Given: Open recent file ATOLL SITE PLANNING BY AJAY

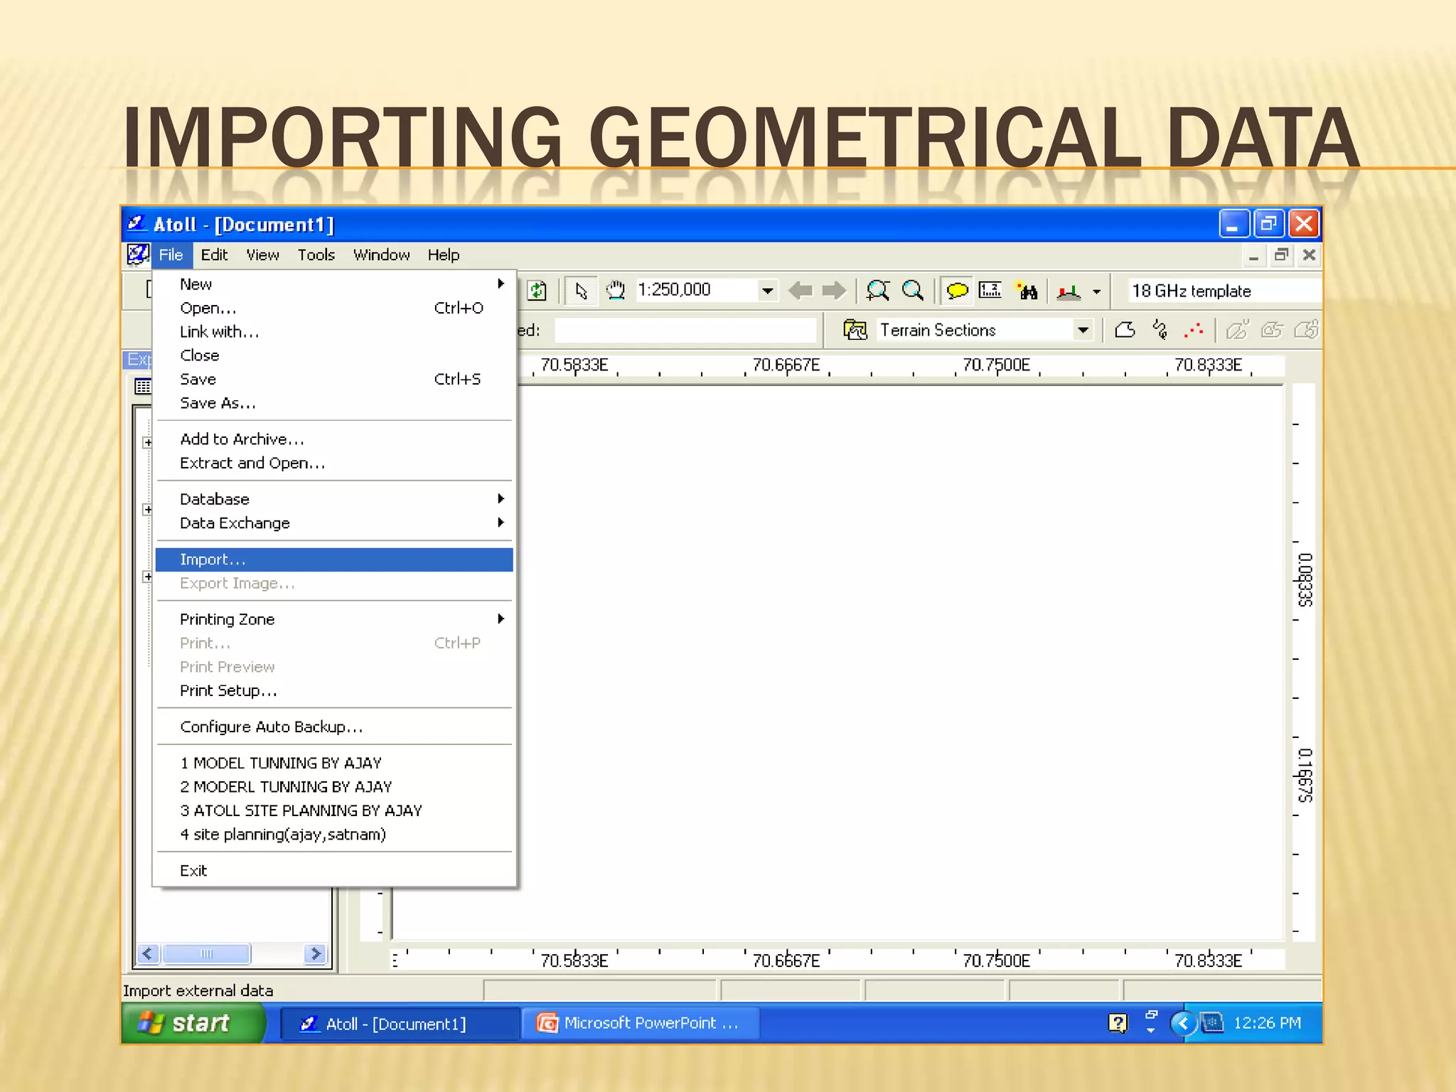Looking at the screenshot, I should click(x=301, y=810).
